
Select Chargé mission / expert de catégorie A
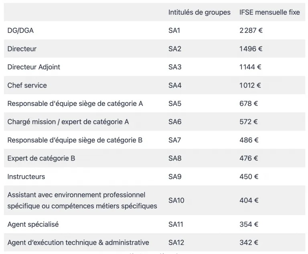pos(68,122)
